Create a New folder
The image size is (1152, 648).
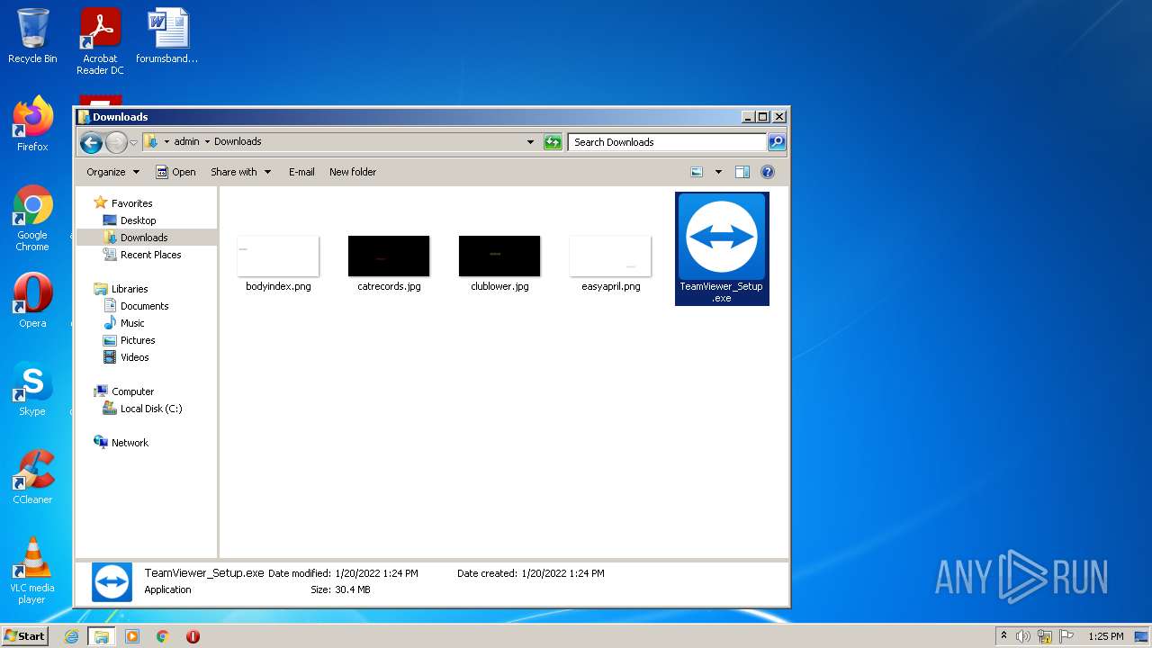pyautogui.click(x=353, y=172)
